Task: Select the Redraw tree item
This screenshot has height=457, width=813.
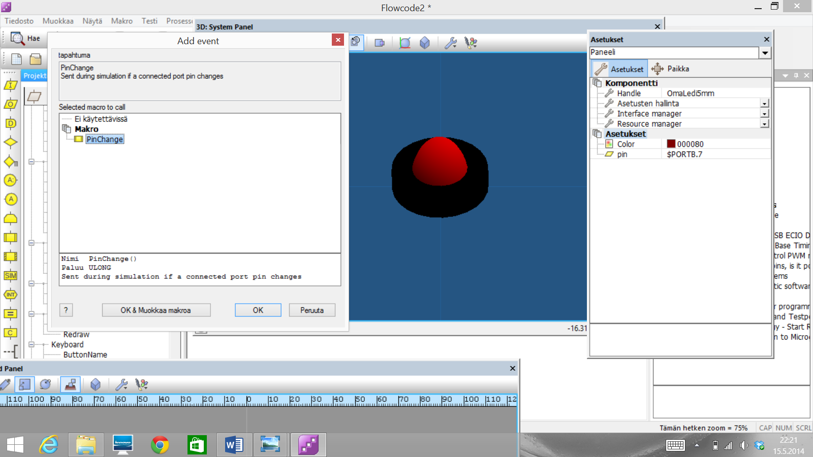Action: [76, 335]
